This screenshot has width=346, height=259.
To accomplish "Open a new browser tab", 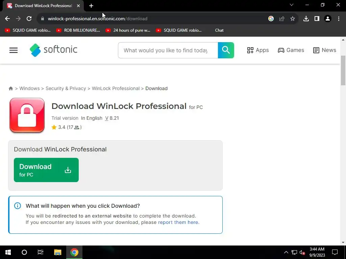I will tap(91, 6).
